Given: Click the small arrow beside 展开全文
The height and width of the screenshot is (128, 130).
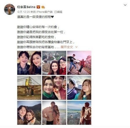Looking at the screenshot, I should click(x=76, y=47).
